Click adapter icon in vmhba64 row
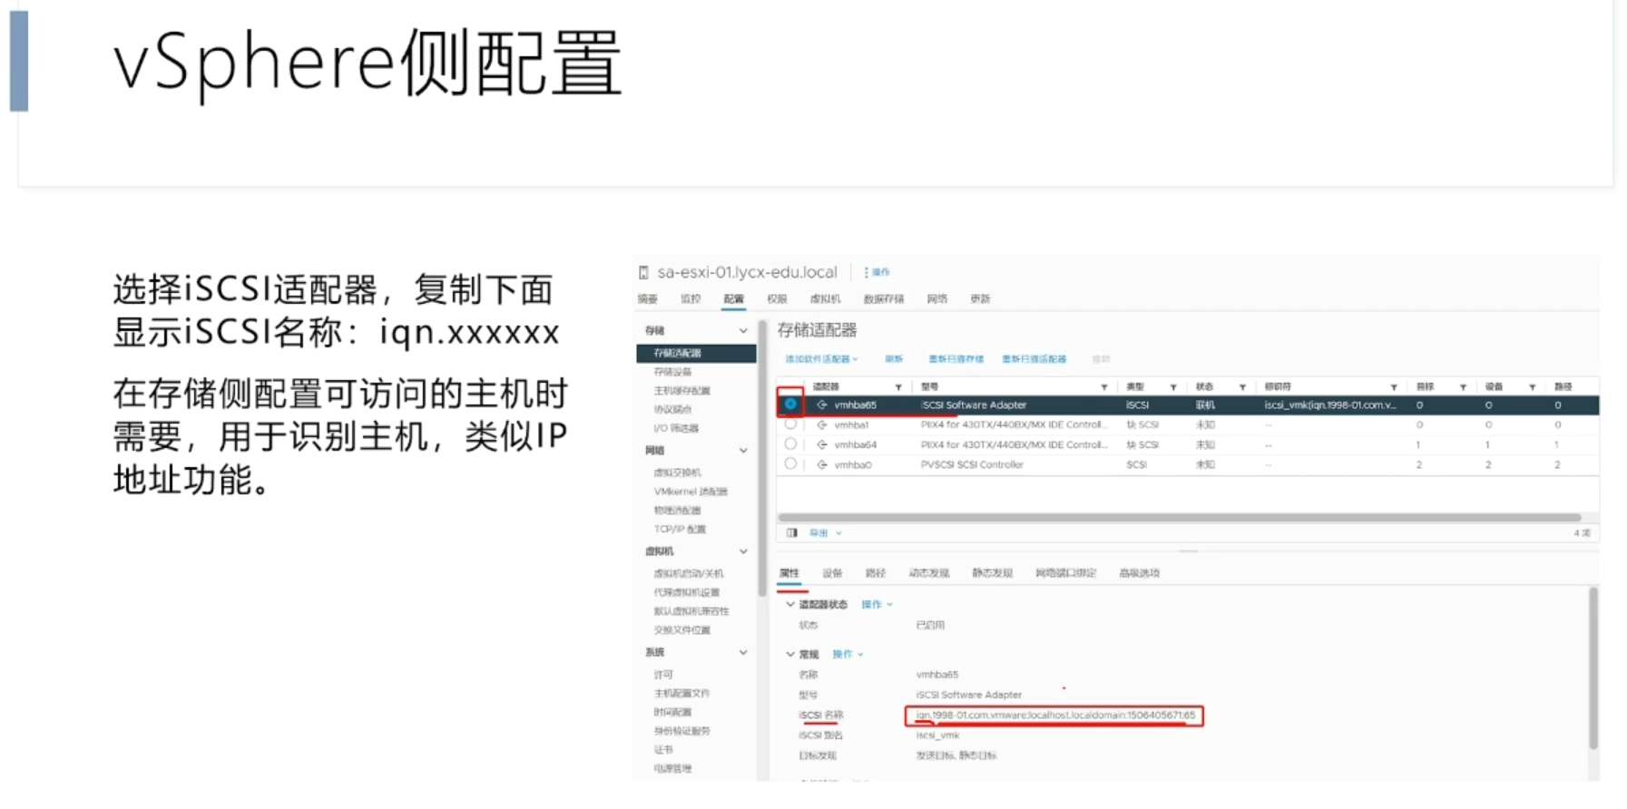This screenshot has height=809, width=1627. coord(822,444)
